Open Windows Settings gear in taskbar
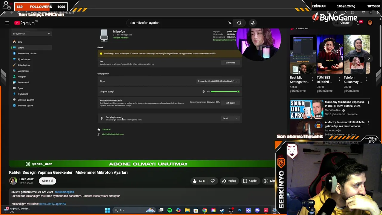 tap(275, 210)
